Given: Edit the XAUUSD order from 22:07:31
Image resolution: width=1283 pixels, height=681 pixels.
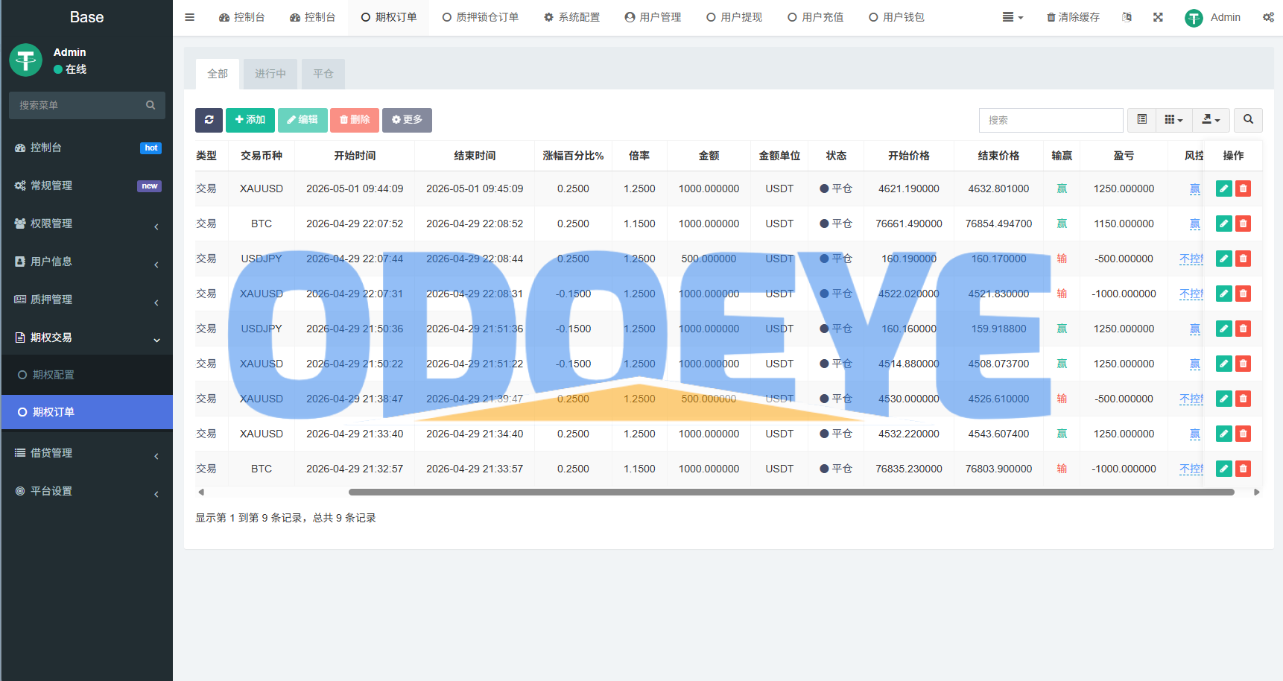Looking at the screenshot, I should click(1223, 294).
